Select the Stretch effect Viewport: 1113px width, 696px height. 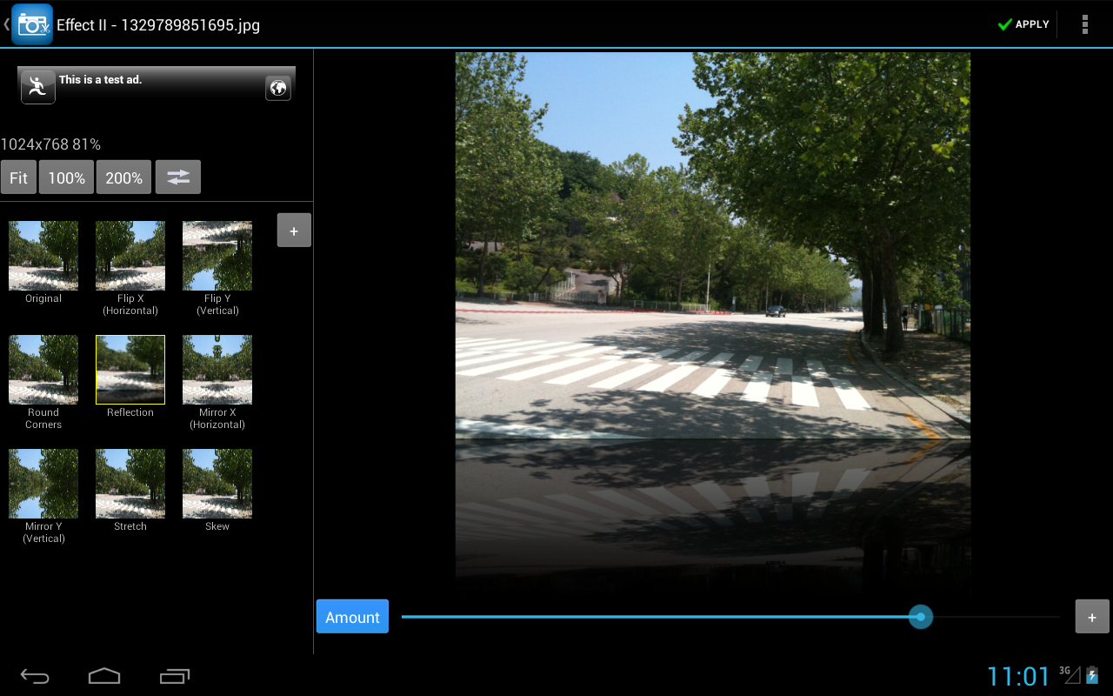coord(130,483)
